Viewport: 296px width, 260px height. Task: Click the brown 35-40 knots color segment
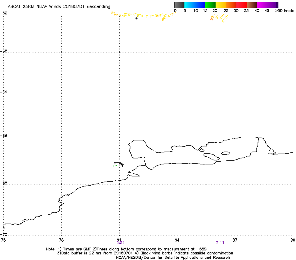252,5
